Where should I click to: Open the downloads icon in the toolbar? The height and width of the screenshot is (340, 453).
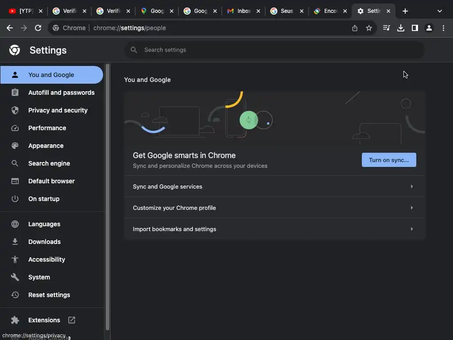coord(401,28)
